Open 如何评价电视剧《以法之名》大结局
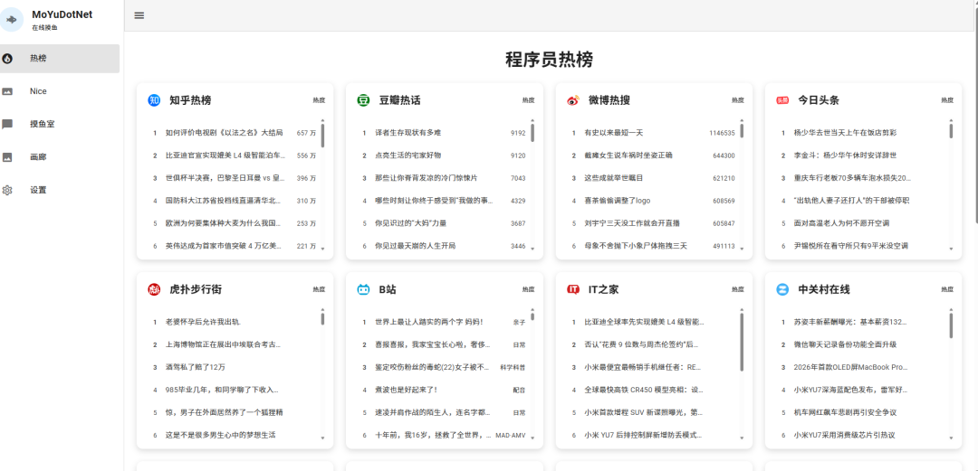This screenshot has height=471, width=978. click(x=224, y=133)
